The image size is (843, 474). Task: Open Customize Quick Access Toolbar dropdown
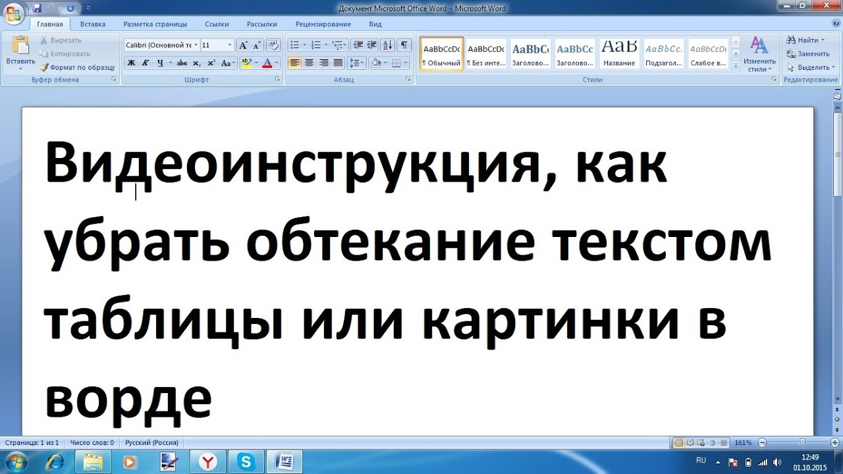coord(88,8)
